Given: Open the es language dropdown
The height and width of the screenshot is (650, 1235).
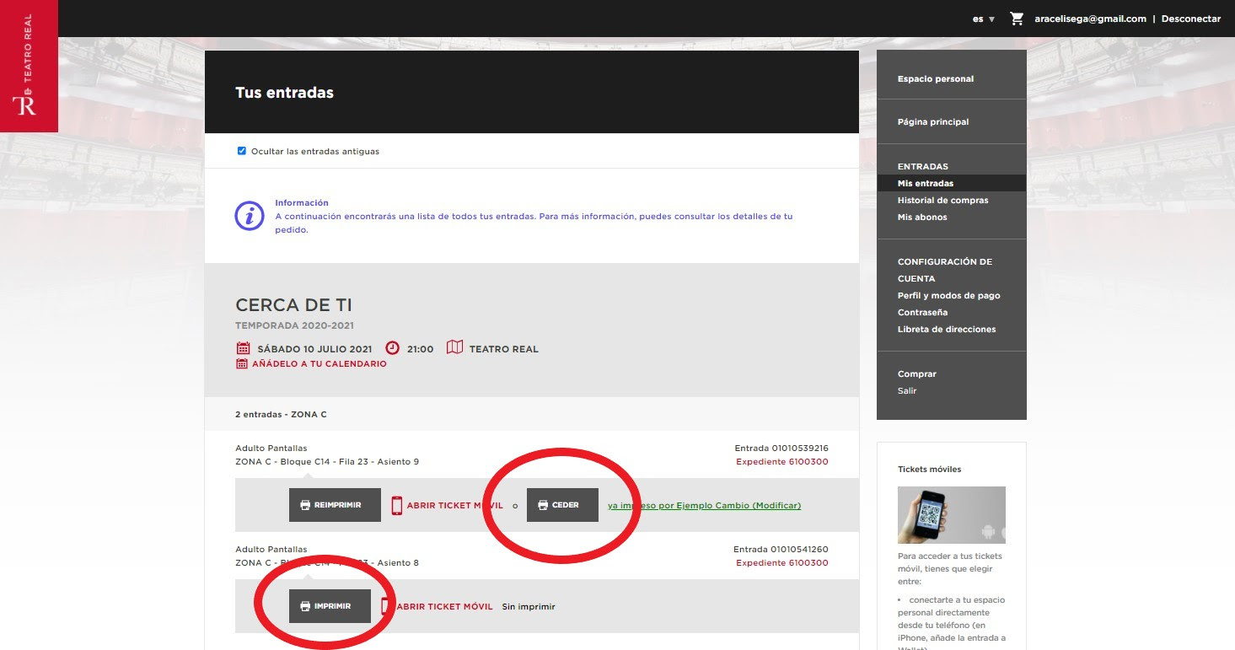Looking at the screenshot, I should point(984,19).
